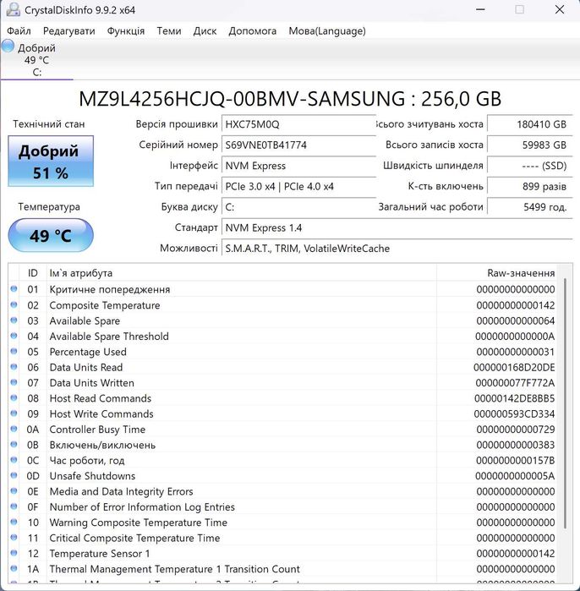Click raw value 0000000000157B
This screenshot has height=591, width=580.
[515, 461]
